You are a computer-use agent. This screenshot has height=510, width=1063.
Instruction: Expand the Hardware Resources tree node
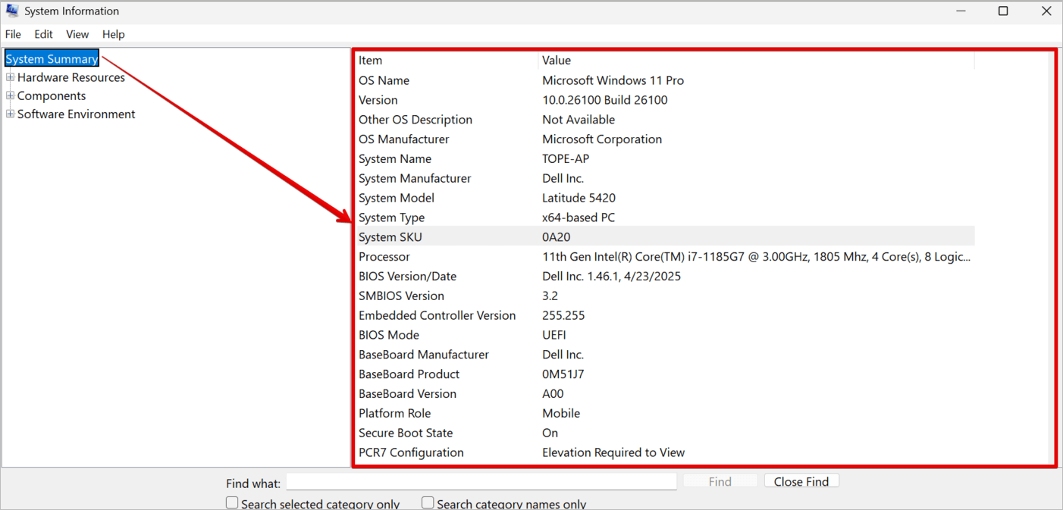point(10,77)
